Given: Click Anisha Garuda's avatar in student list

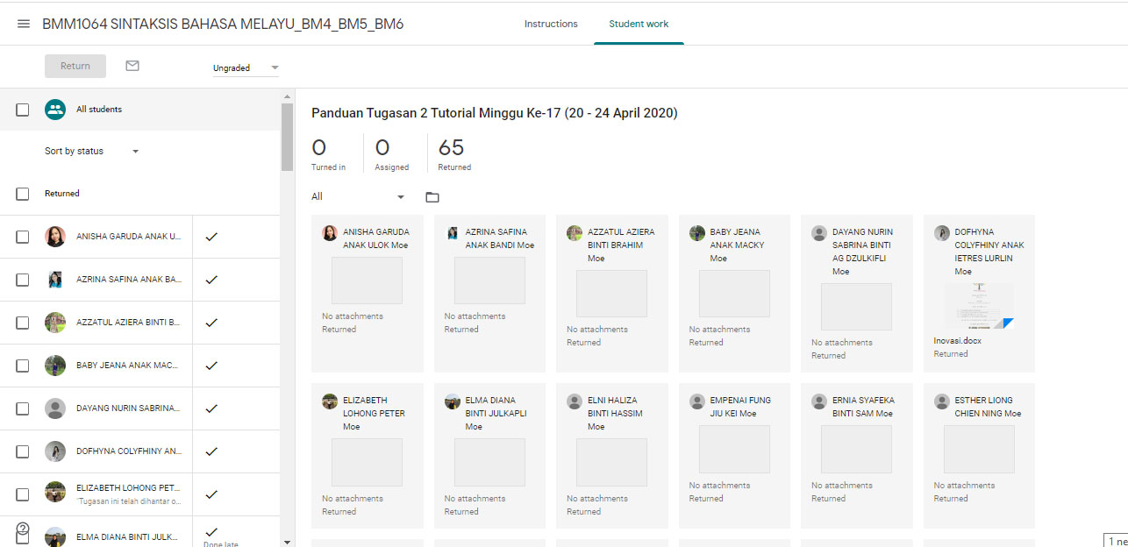Looking at the screenshot, I should 55,237.
